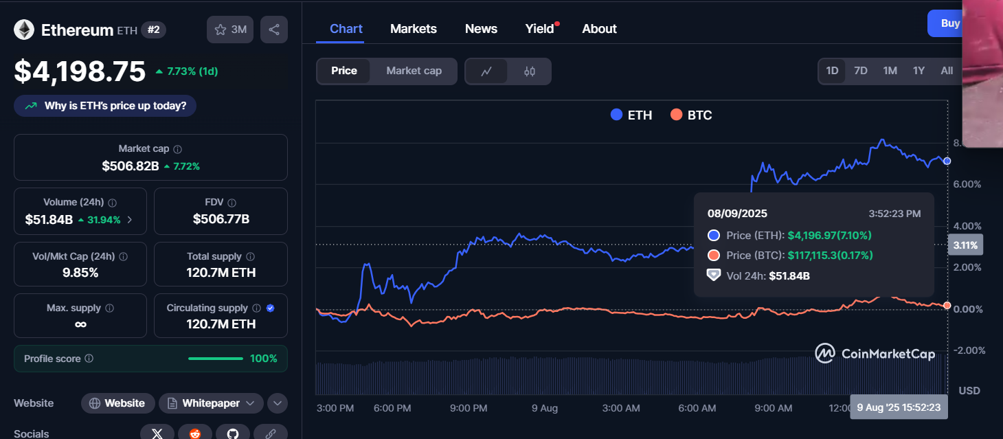This screenshot has height=439, width=1003.
Task: Click the $506.77B FDV value
Action: tap(221, 220)
